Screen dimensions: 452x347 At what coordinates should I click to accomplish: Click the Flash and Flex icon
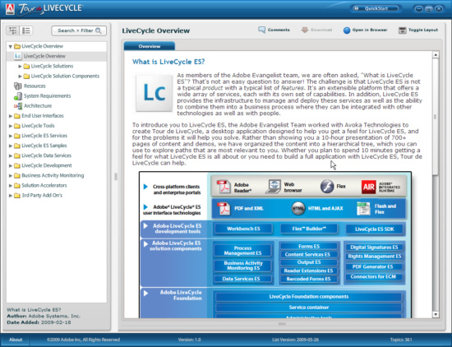363,209
